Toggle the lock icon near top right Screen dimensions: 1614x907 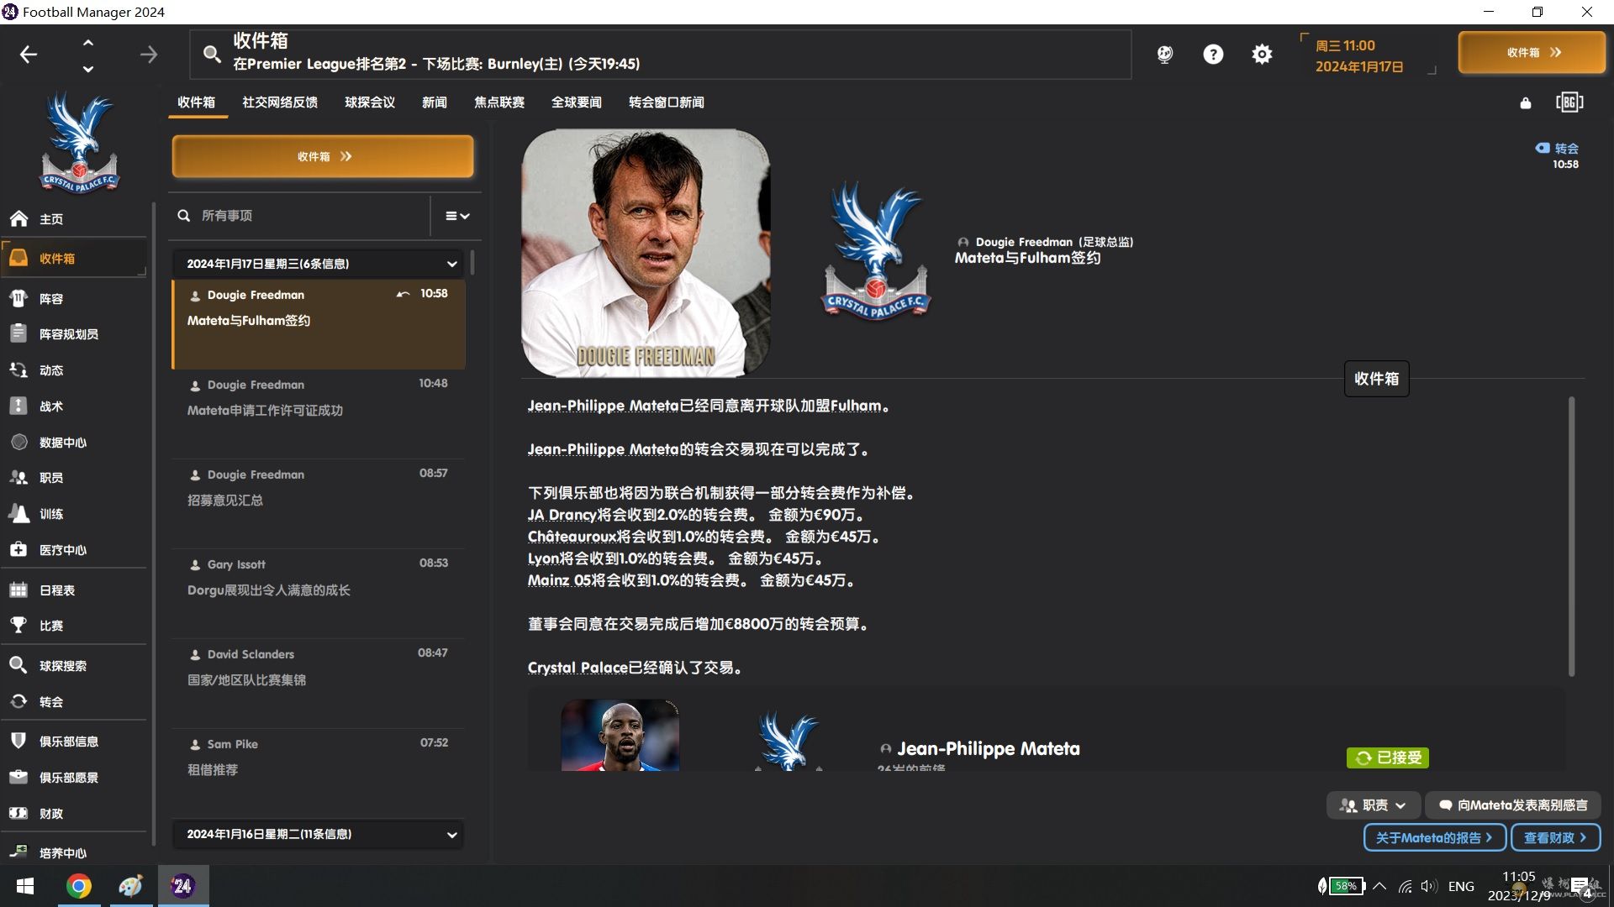click(x=1526, y=103)
